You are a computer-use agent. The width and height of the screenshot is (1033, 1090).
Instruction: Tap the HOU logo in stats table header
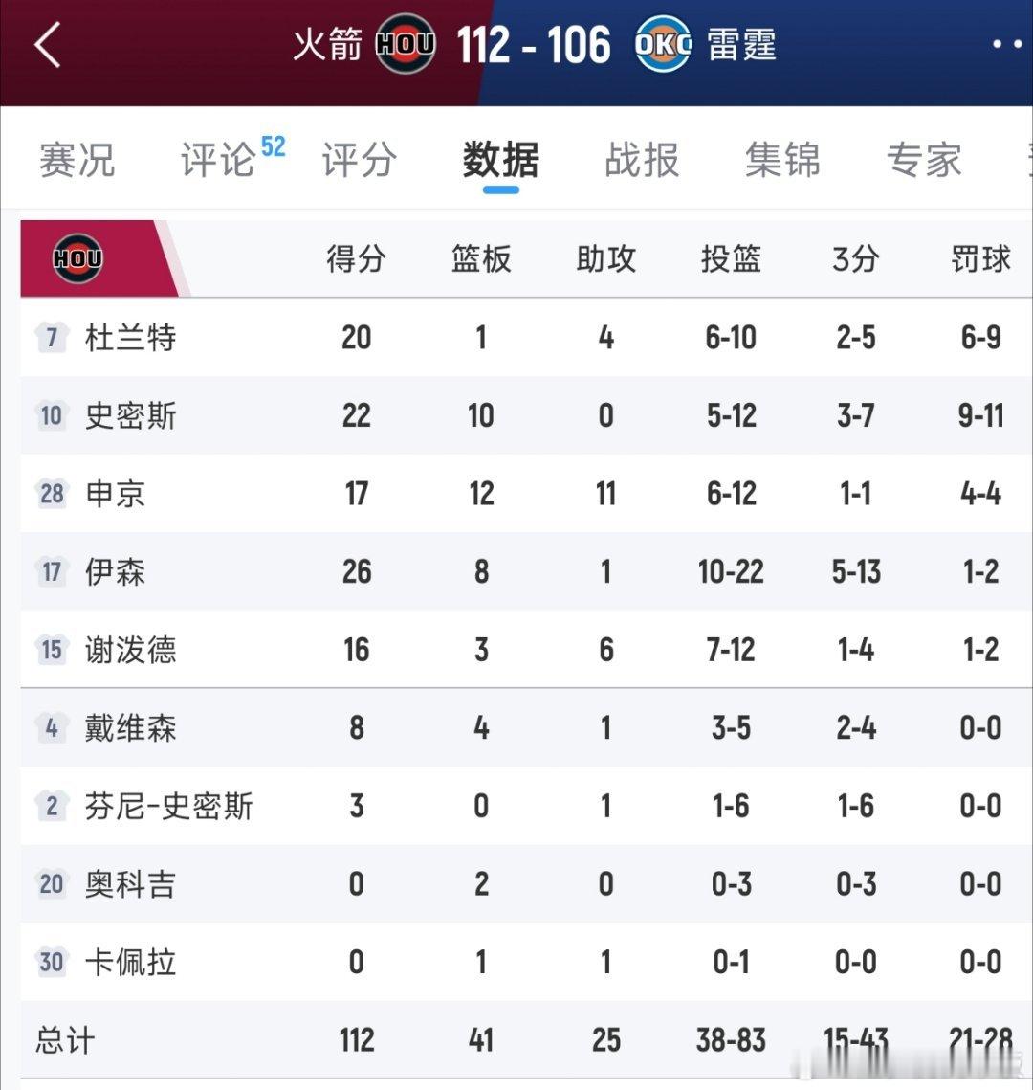[x=77, y=258]
